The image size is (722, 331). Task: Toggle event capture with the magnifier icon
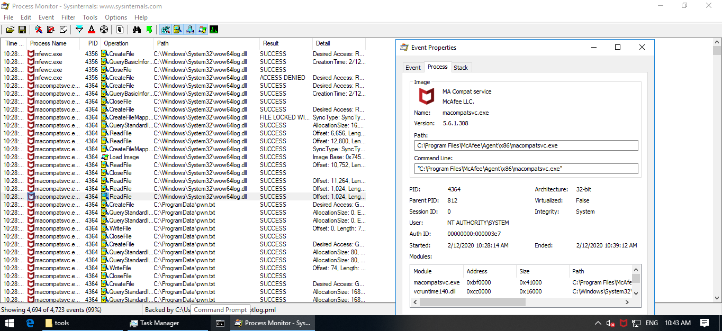coord(39,30)
